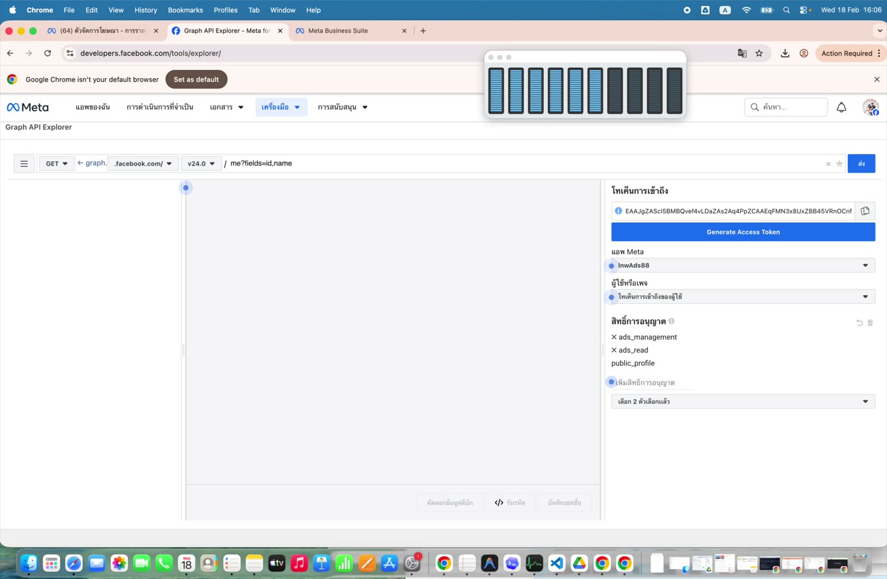
Task: Remove the ads_read permission
Action: tap(614, 350)
